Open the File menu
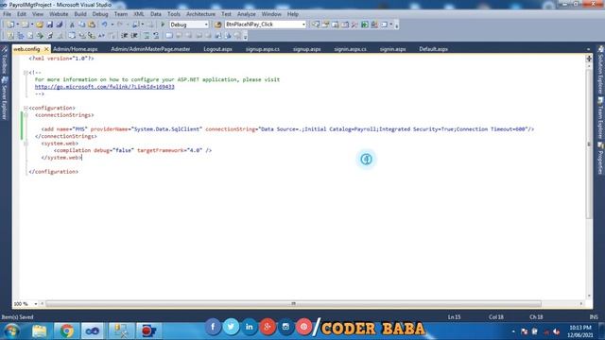The width and height of the screenshot is (605, 340). pos(7,14)
